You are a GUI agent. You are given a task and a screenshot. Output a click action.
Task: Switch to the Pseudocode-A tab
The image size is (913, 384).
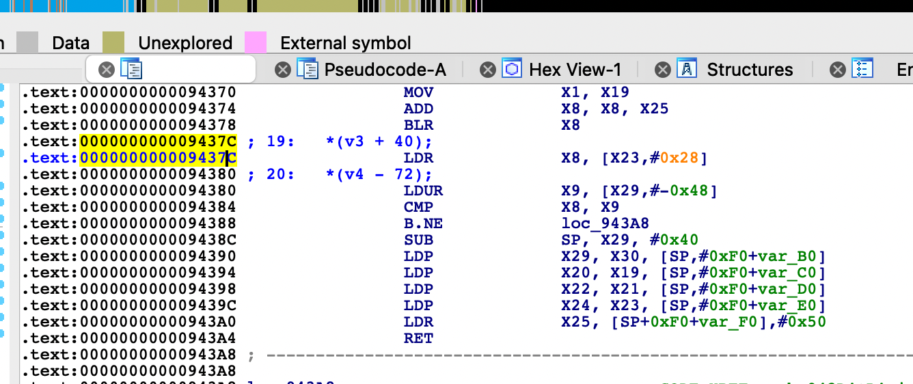coord(385,70)
